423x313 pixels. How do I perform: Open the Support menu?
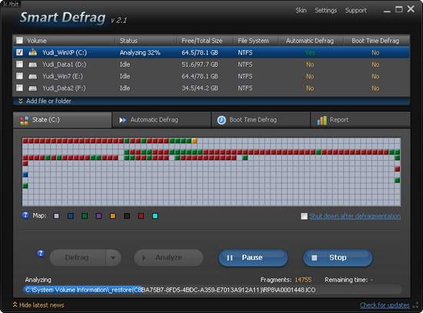click(356, 11)
